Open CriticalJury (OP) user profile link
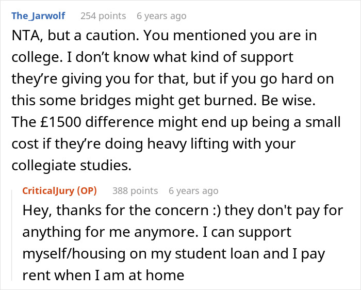 (59, 191)
